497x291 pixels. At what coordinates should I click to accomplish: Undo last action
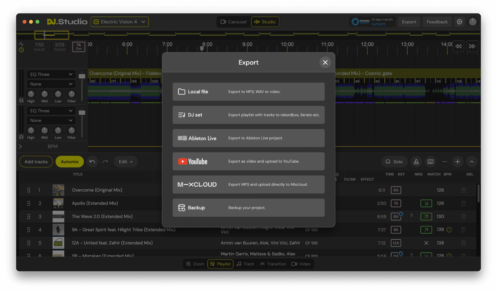pyautogui.click(x=92, y=162)
